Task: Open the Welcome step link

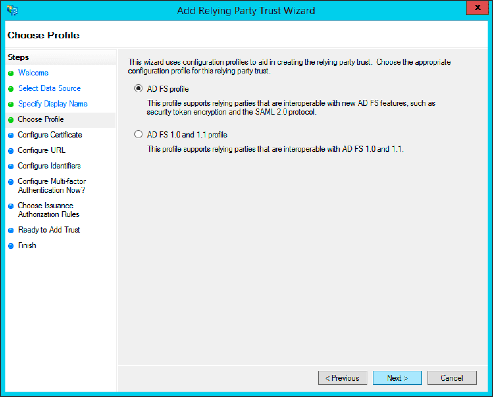Action: pyautogui.click(x=33, y=73)
